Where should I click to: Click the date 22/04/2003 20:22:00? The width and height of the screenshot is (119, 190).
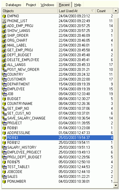click(x=74, y=79)
